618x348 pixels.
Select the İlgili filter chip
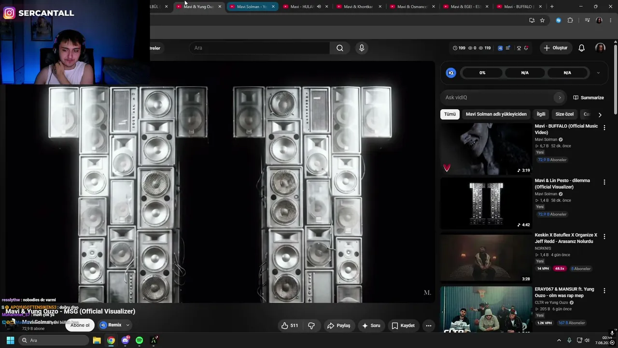pos(541,114)
